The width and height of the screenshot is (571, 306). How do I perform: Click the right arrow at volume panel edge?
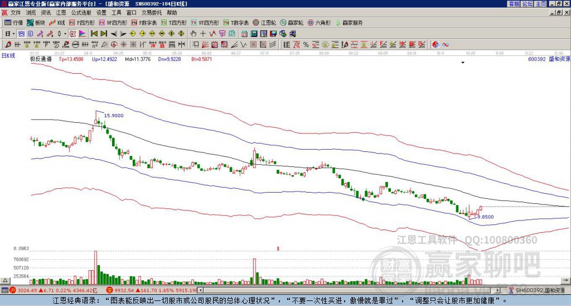pyautogui.click(x=567, y=280)
